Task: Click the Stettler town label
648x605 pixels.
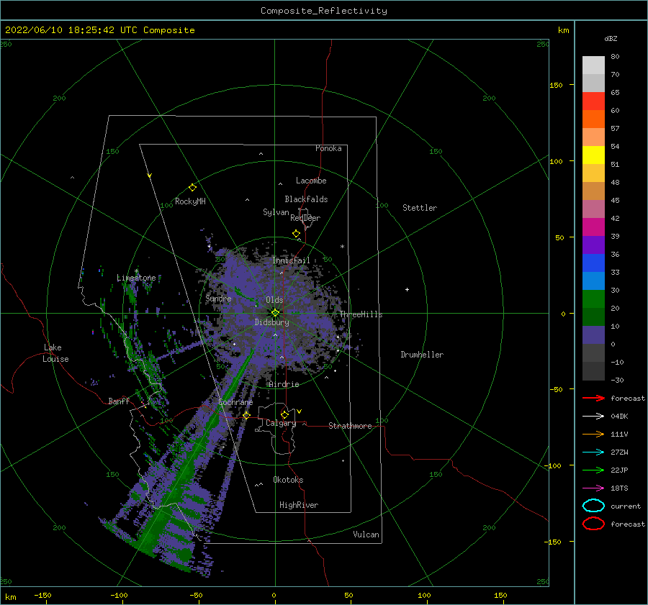Action: tap(420, 208)
